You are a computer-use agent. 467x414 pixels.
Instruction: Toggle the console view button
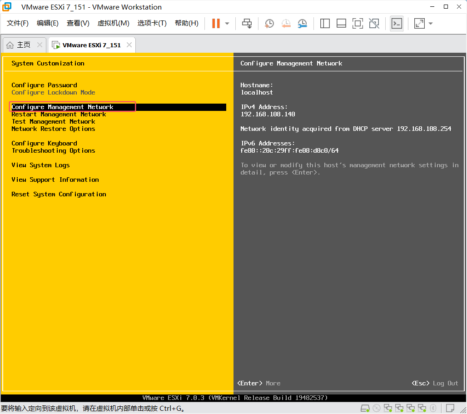(x=397, y=23)
